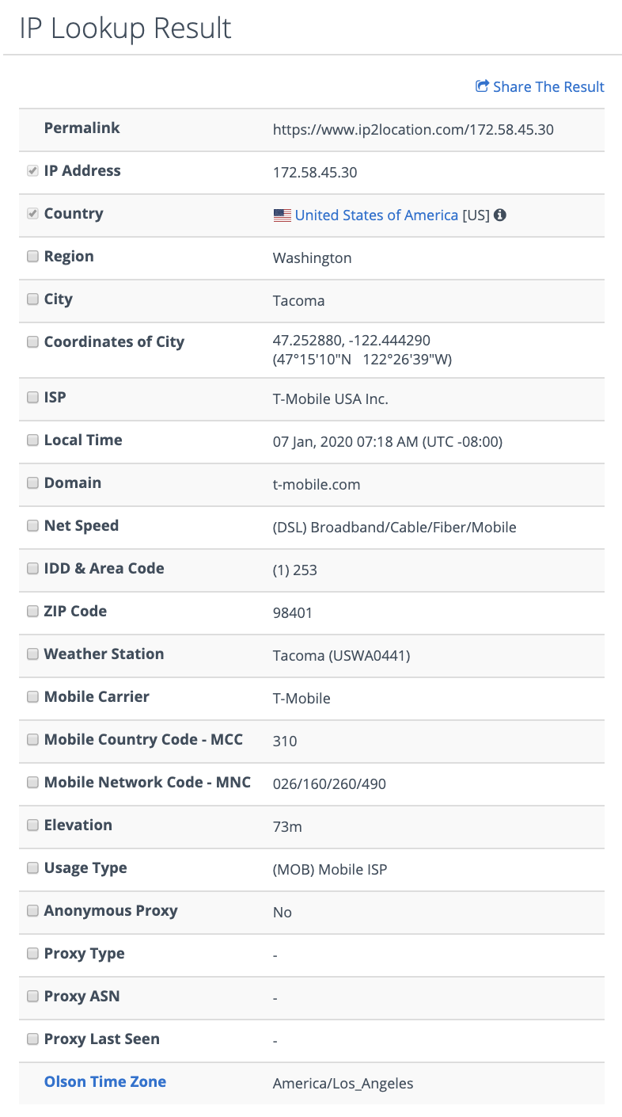The image size is (622, 1117).
Task: Enable the ISP checkbox
Action: 32,398
